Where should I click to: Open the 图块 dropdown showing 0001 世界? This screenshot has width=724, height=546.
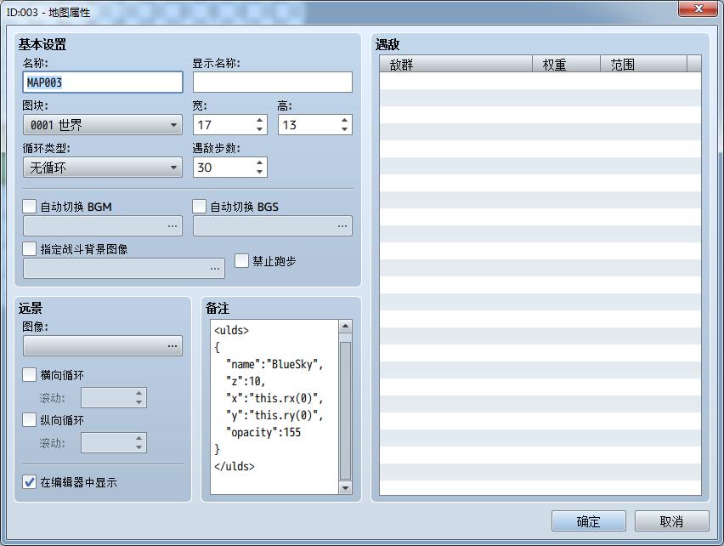point(103,125)
